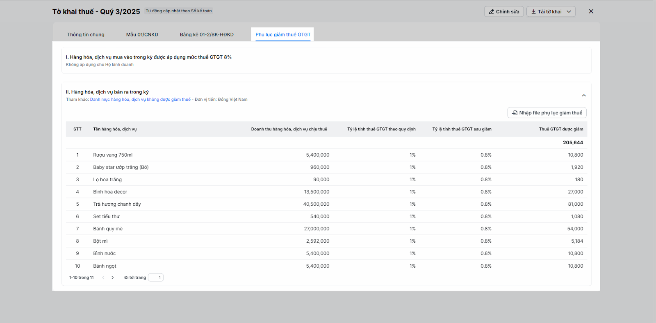Click the Bánh quy mè row
Screen dimensions: 656x323
108,229
